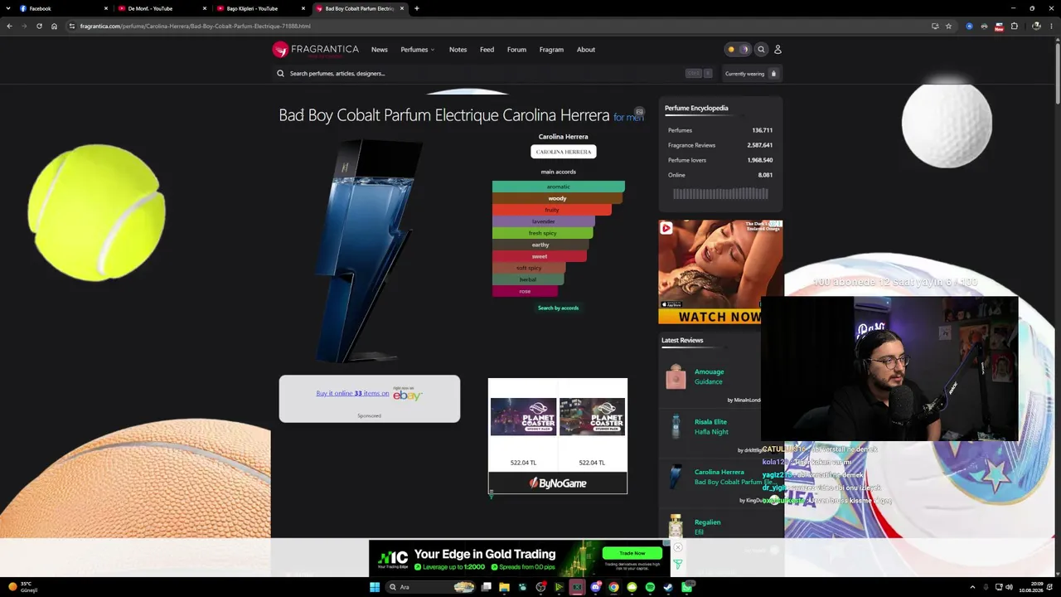
Task: Expand the tab search dropdown arrow
Action: point(8,8)
